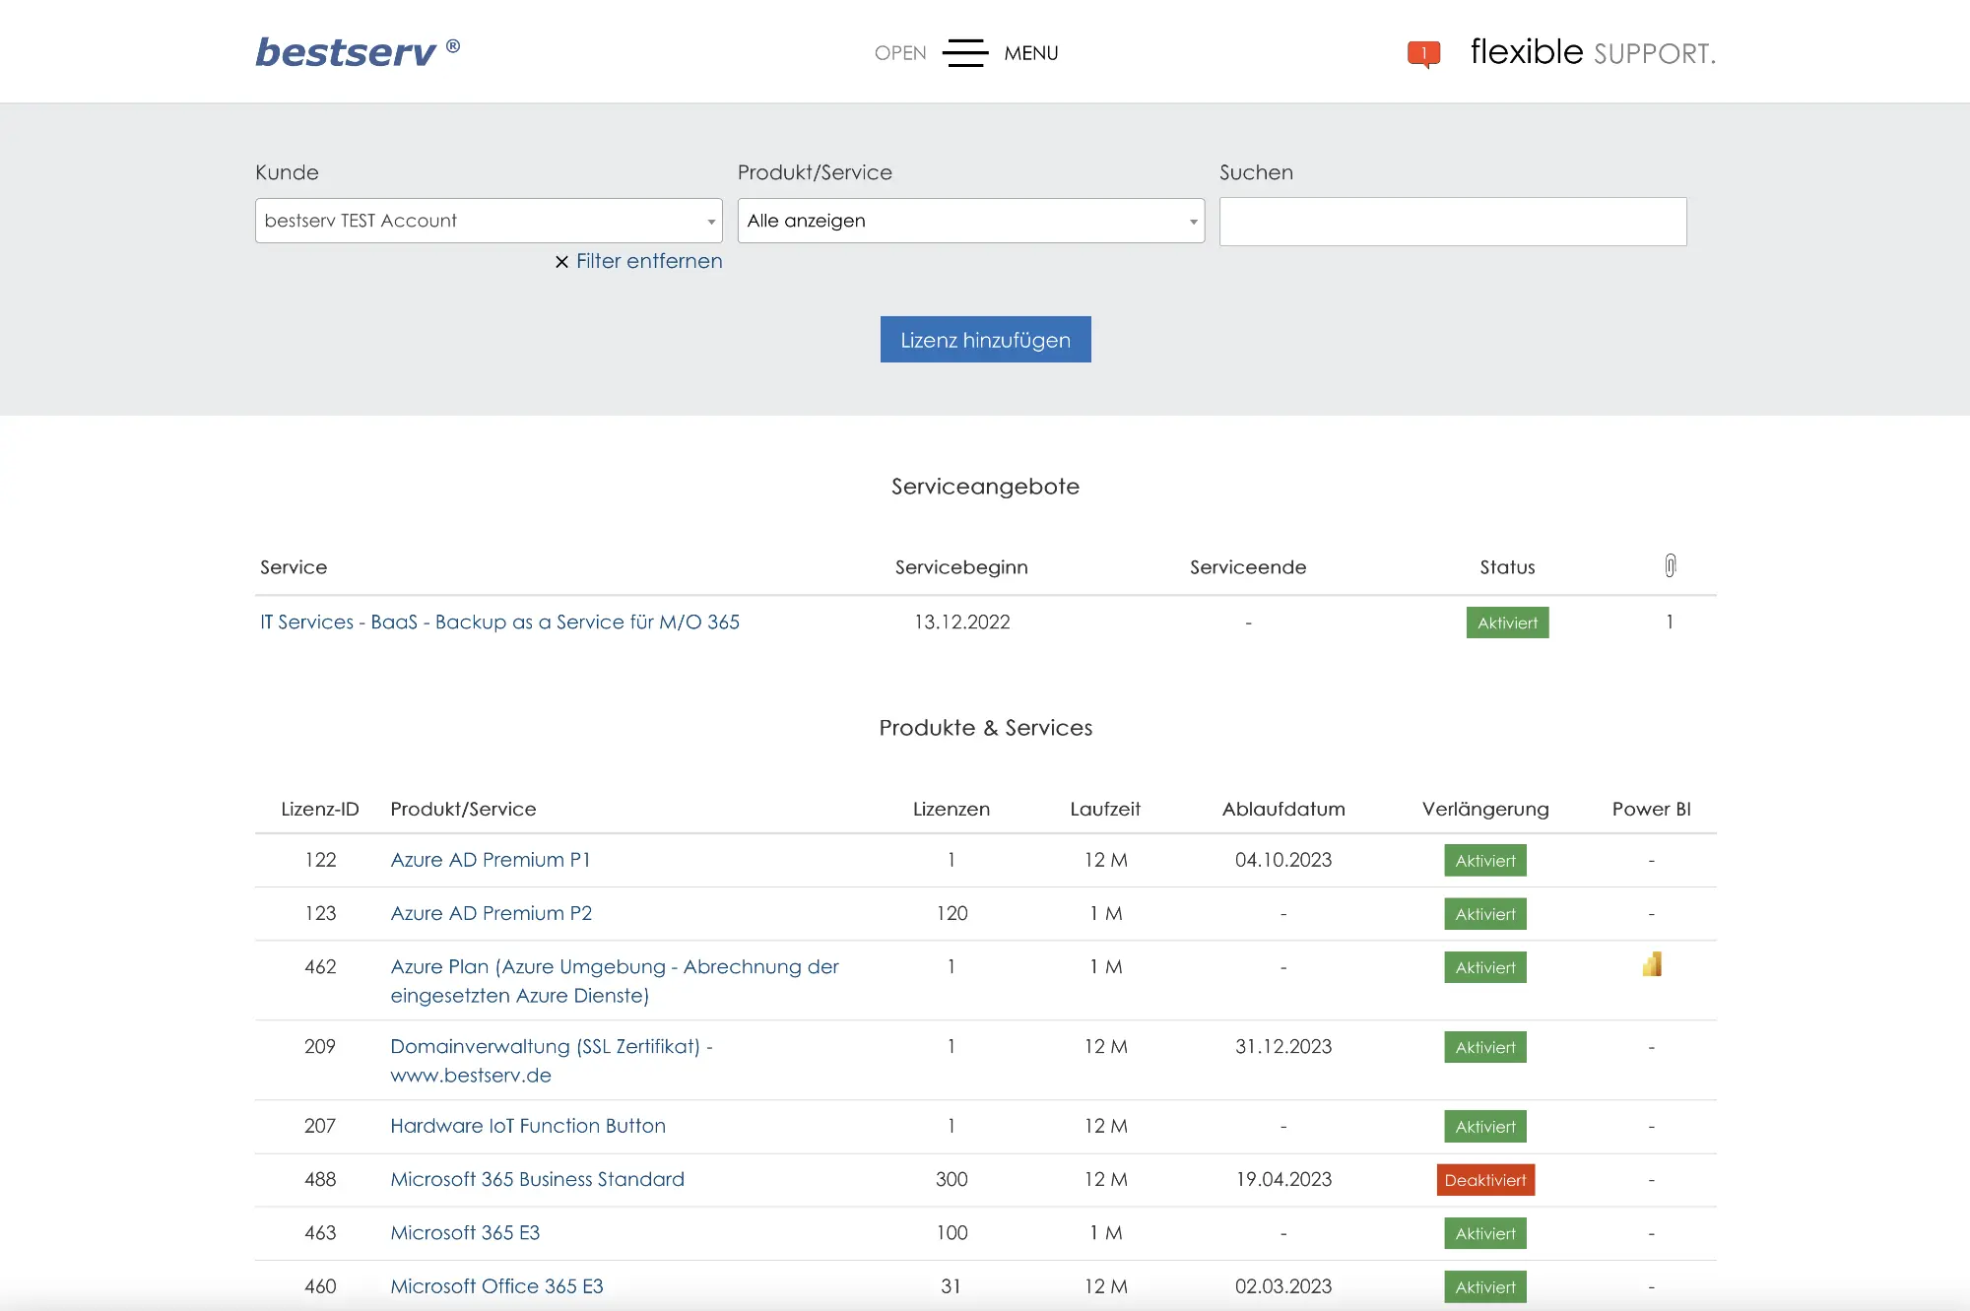
Task: Click the OPEN label in header
Action: tap(900, 53)
